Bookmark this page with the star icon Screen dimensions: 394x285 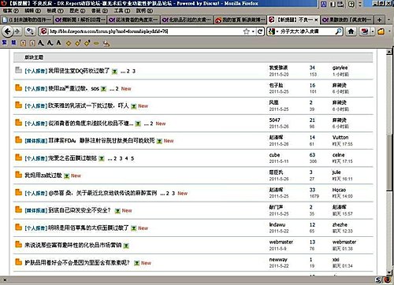[246, 31]
